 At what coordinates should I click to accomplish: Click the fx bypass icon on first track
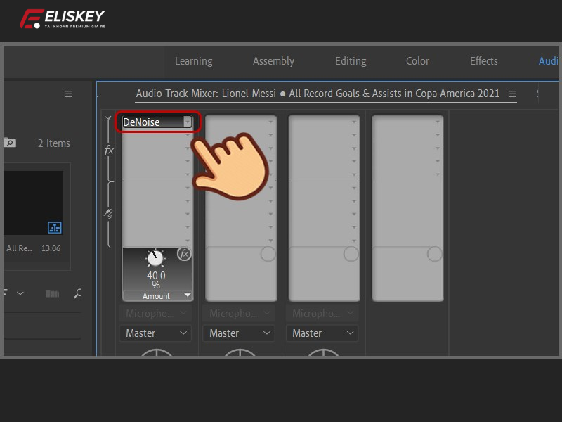tap(184, 254)
